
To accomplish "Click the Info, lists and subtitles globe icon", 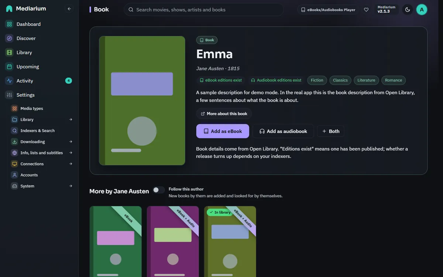I will point(14,153).
